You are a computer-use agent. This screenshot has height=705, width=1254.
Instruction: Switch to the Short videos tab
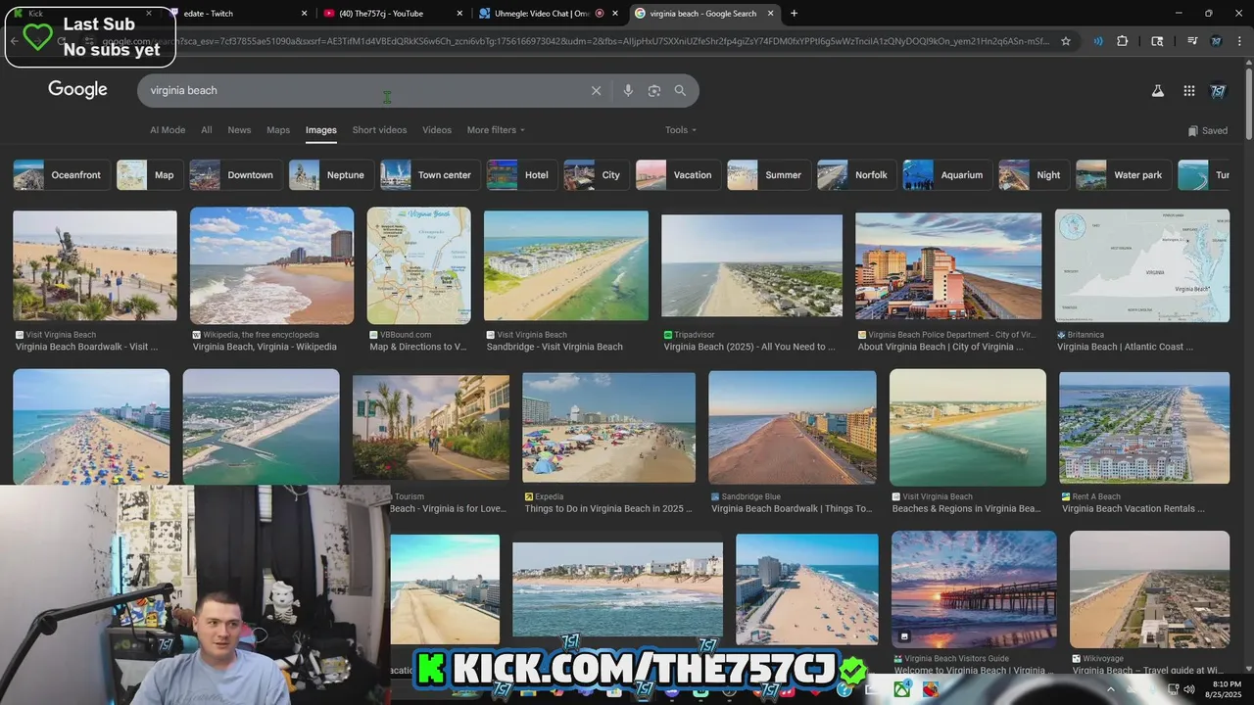(x=379, y=130)
